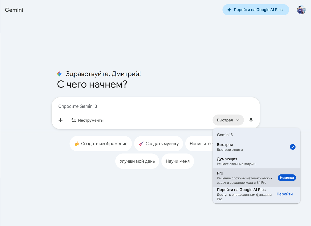Viewport: 311px width, 226px height.
Task: Click the Напишите suggestion chip
Action: coord(199,144)
